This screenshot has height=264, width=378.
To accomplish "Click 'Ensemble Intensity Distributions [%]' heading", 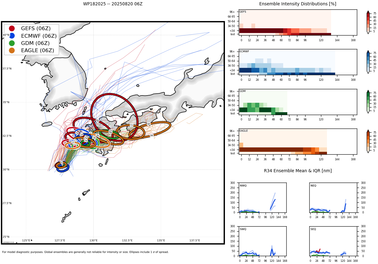I will click(298, 4).
